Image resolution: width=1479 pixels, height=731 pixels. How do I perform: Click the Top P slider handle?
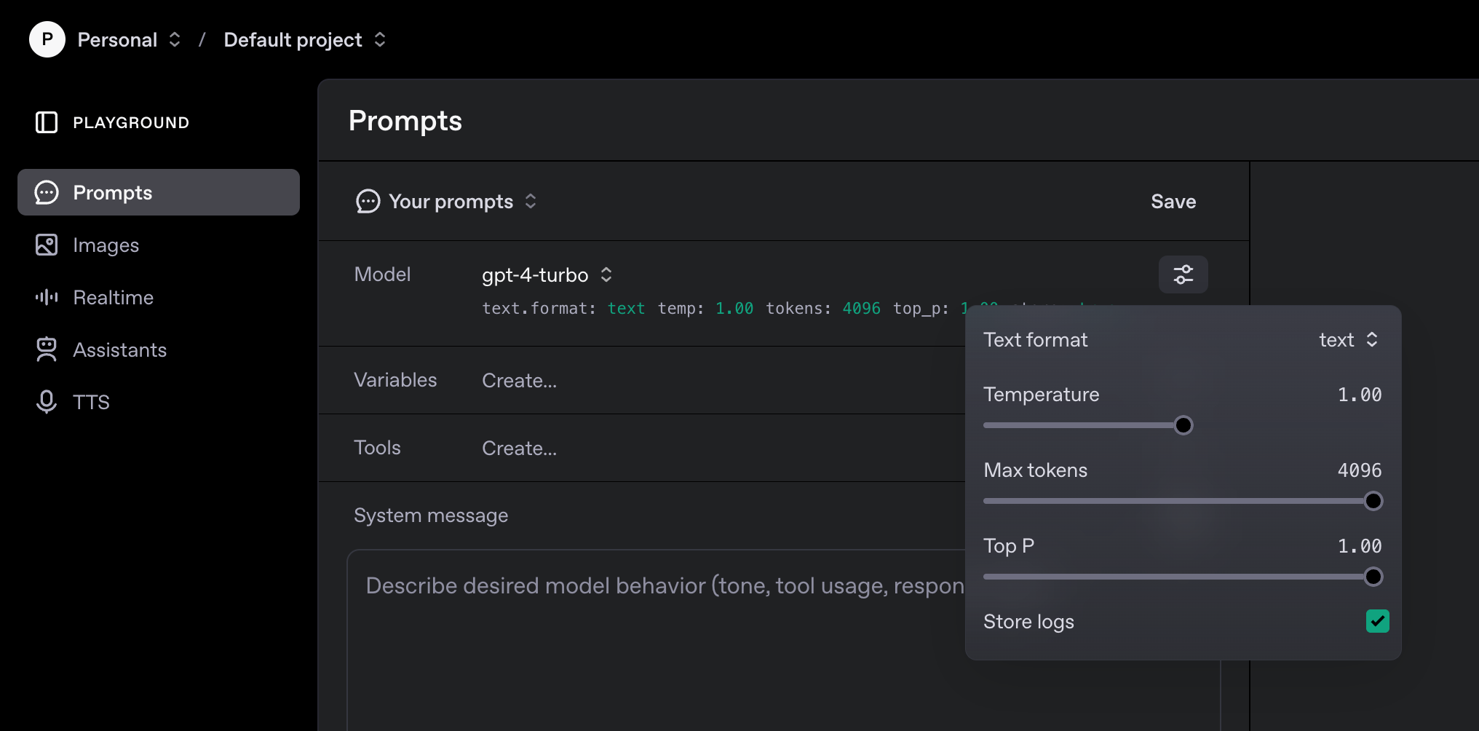pos(1373,577)
